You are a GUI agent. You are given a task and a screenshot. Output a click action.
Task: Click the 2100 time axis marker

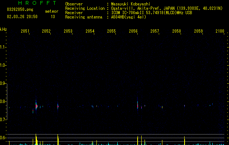coord(220,31)
